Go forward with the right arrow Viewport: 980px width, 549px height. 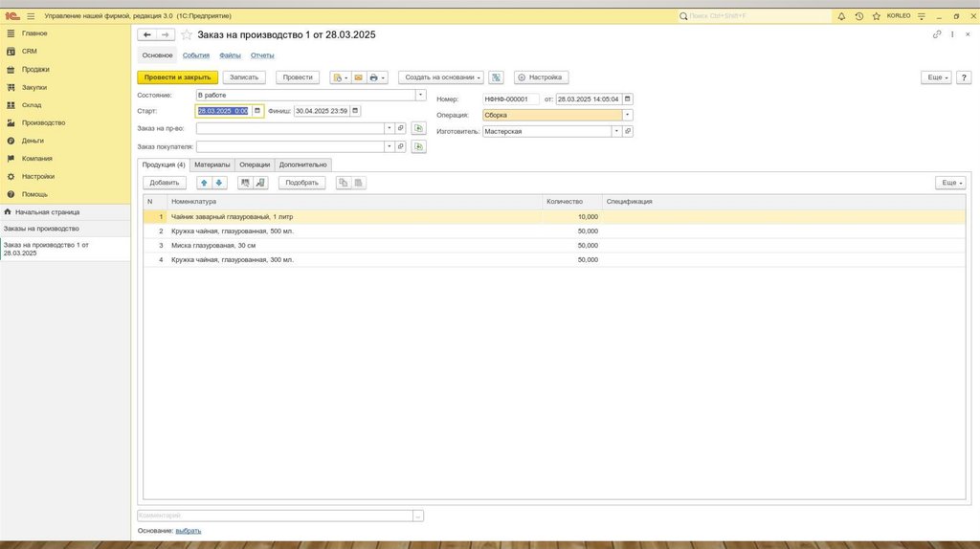pos(165,35)
